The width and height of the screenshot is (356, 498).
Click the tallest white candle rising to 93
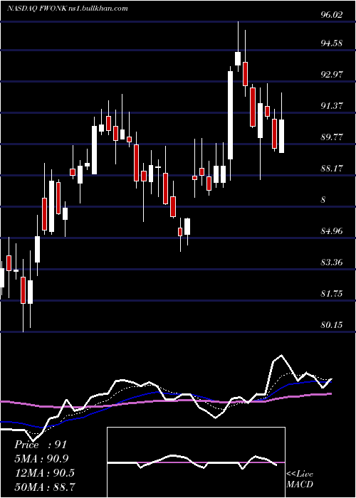(231, 115)
